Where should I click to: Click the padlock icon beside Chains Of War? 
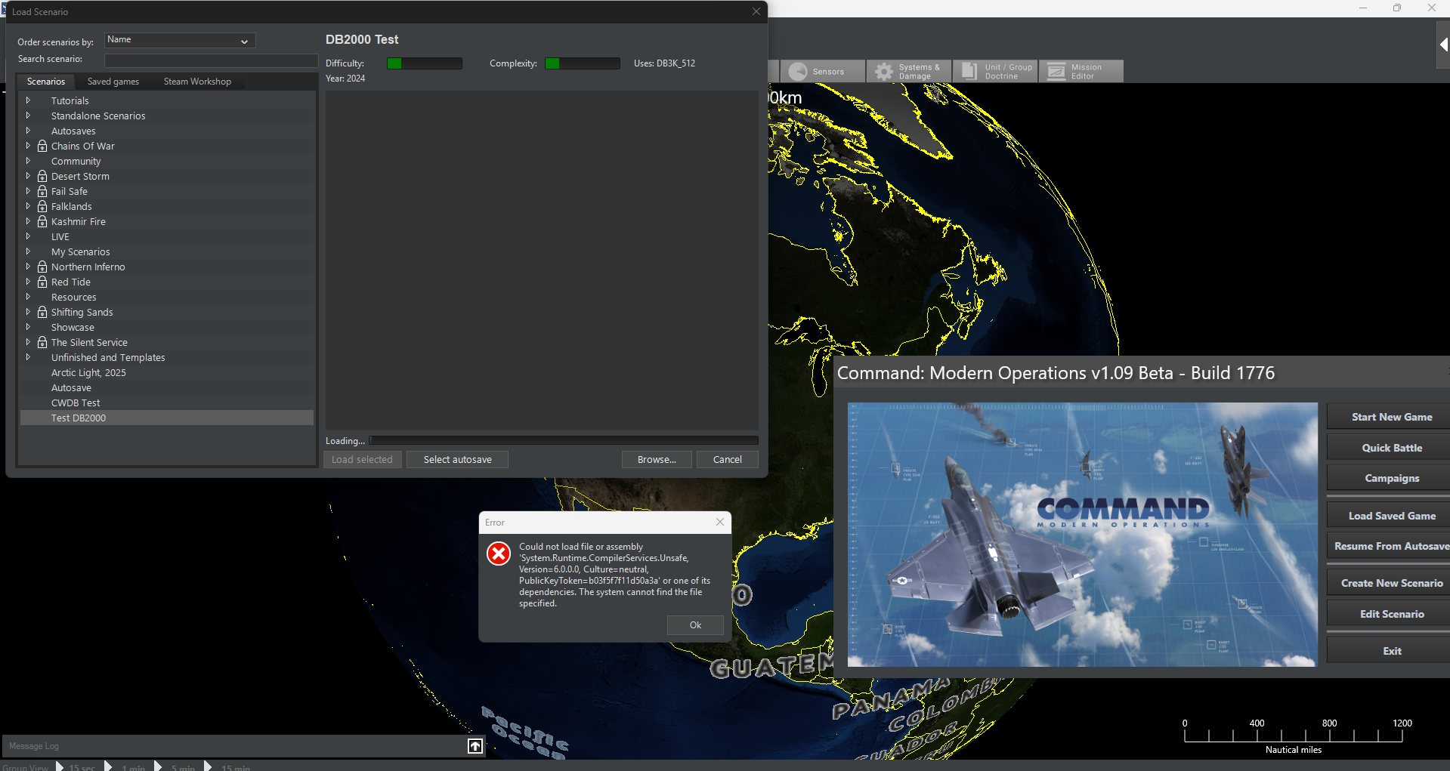(42, 146)
